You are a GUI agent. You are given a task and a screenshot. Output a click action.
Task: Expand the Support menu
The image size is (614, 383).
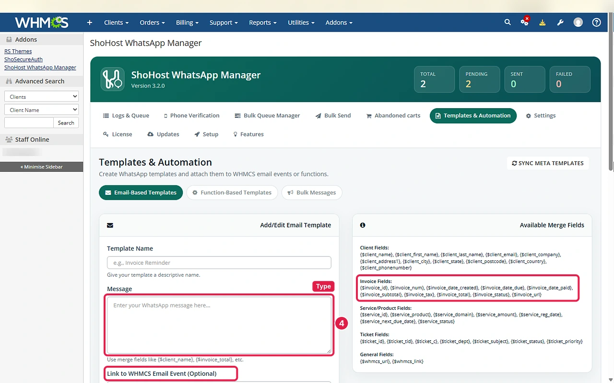click(x=224, y=23)
